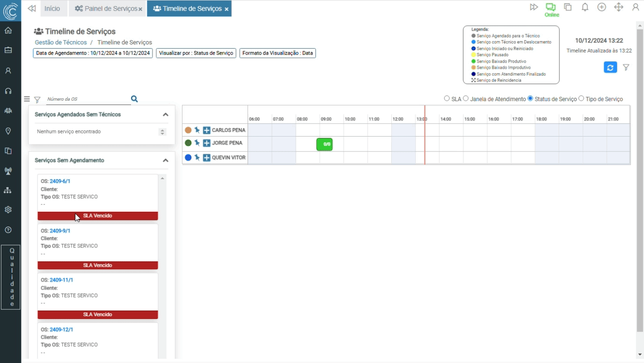Click the Gestão de Técnicos breadcrumb link
This screenshot has height=363, width=644.
(x=61, y=43)
